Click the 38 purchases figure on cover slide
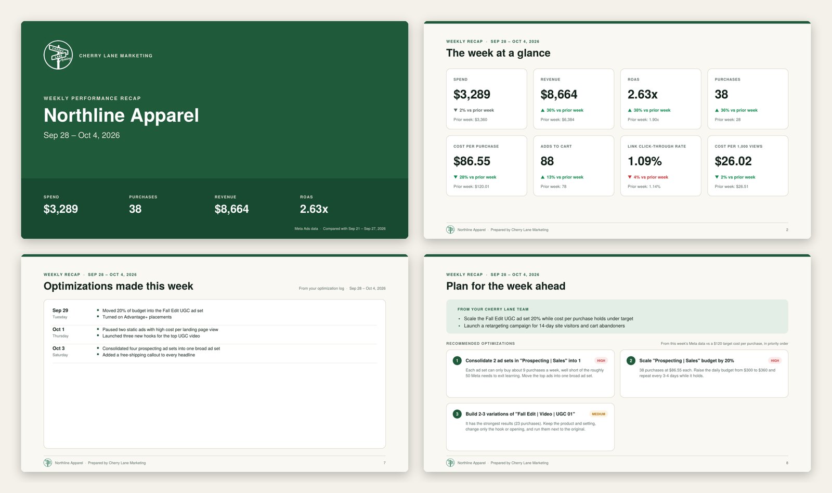 coord(135,209)
